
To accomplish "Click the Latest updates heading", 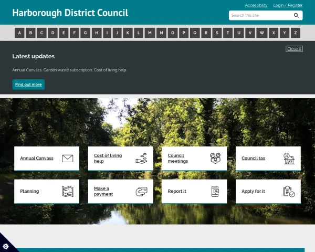I will pyautogui.click(x=34, y=56).
